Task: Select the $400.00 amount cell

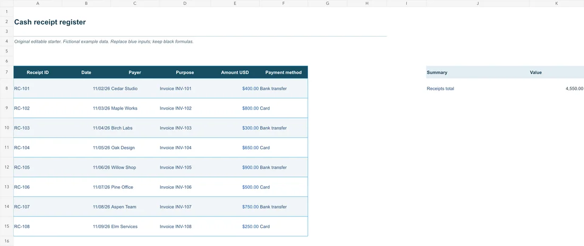Action: [235, 89]
